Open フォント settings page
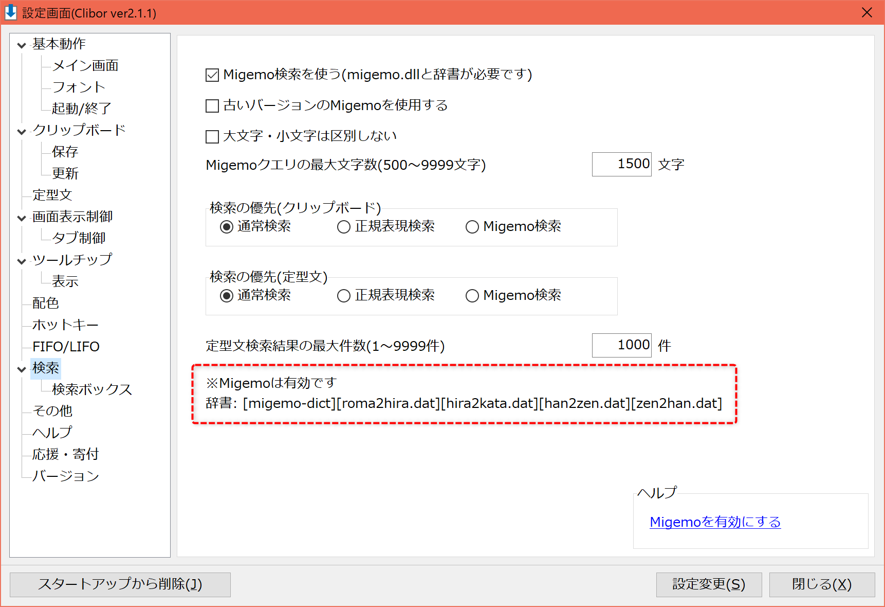885x607 pixels. (79, 87)
